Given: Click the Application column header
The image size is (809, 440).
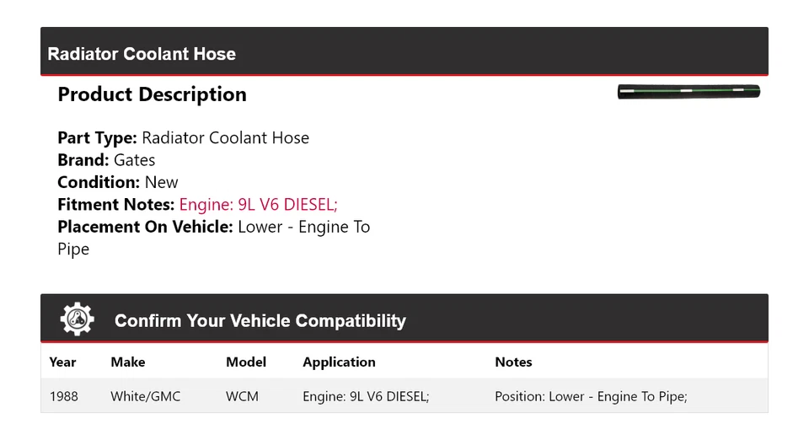Looking at the screenshot, I should (x=339, y=362).
